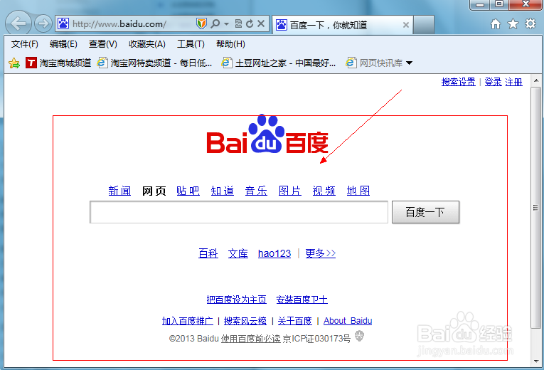Click 搜索风云榜 link
544x370 pixels.
245,321
